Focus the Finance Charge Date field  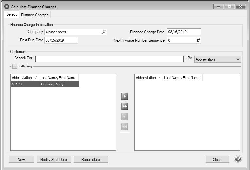(x=183, y=32)
